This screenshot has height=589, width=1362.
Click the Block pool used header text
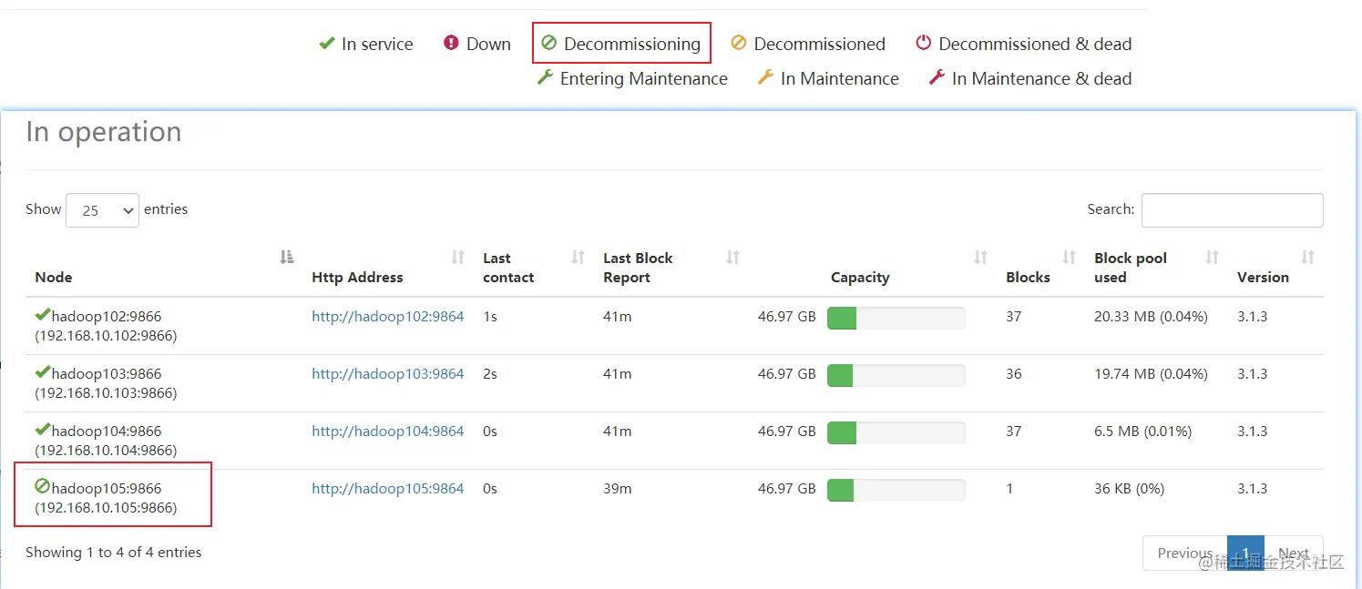1131,268
